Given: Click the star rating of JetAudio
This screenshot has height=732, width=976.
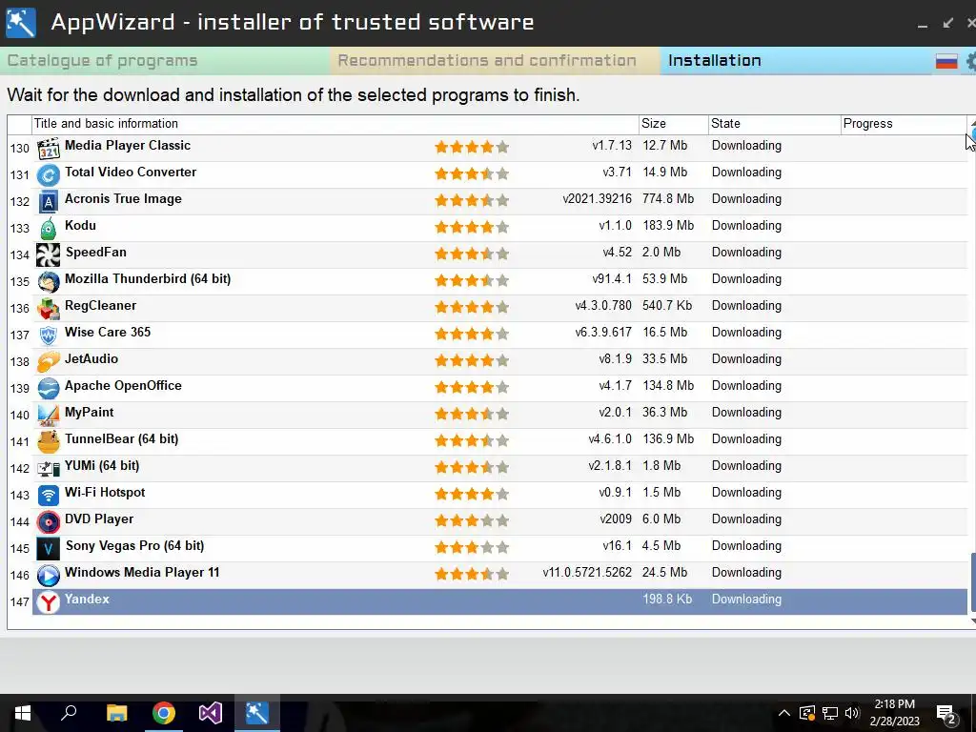Looking at the screenshot, I should 472,359.
